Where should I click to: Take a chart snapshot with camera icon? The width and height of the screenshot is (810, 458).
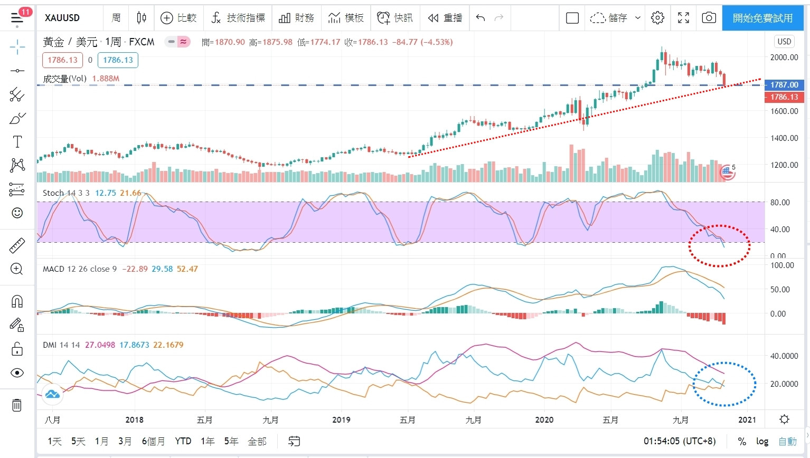coord(709,18)
